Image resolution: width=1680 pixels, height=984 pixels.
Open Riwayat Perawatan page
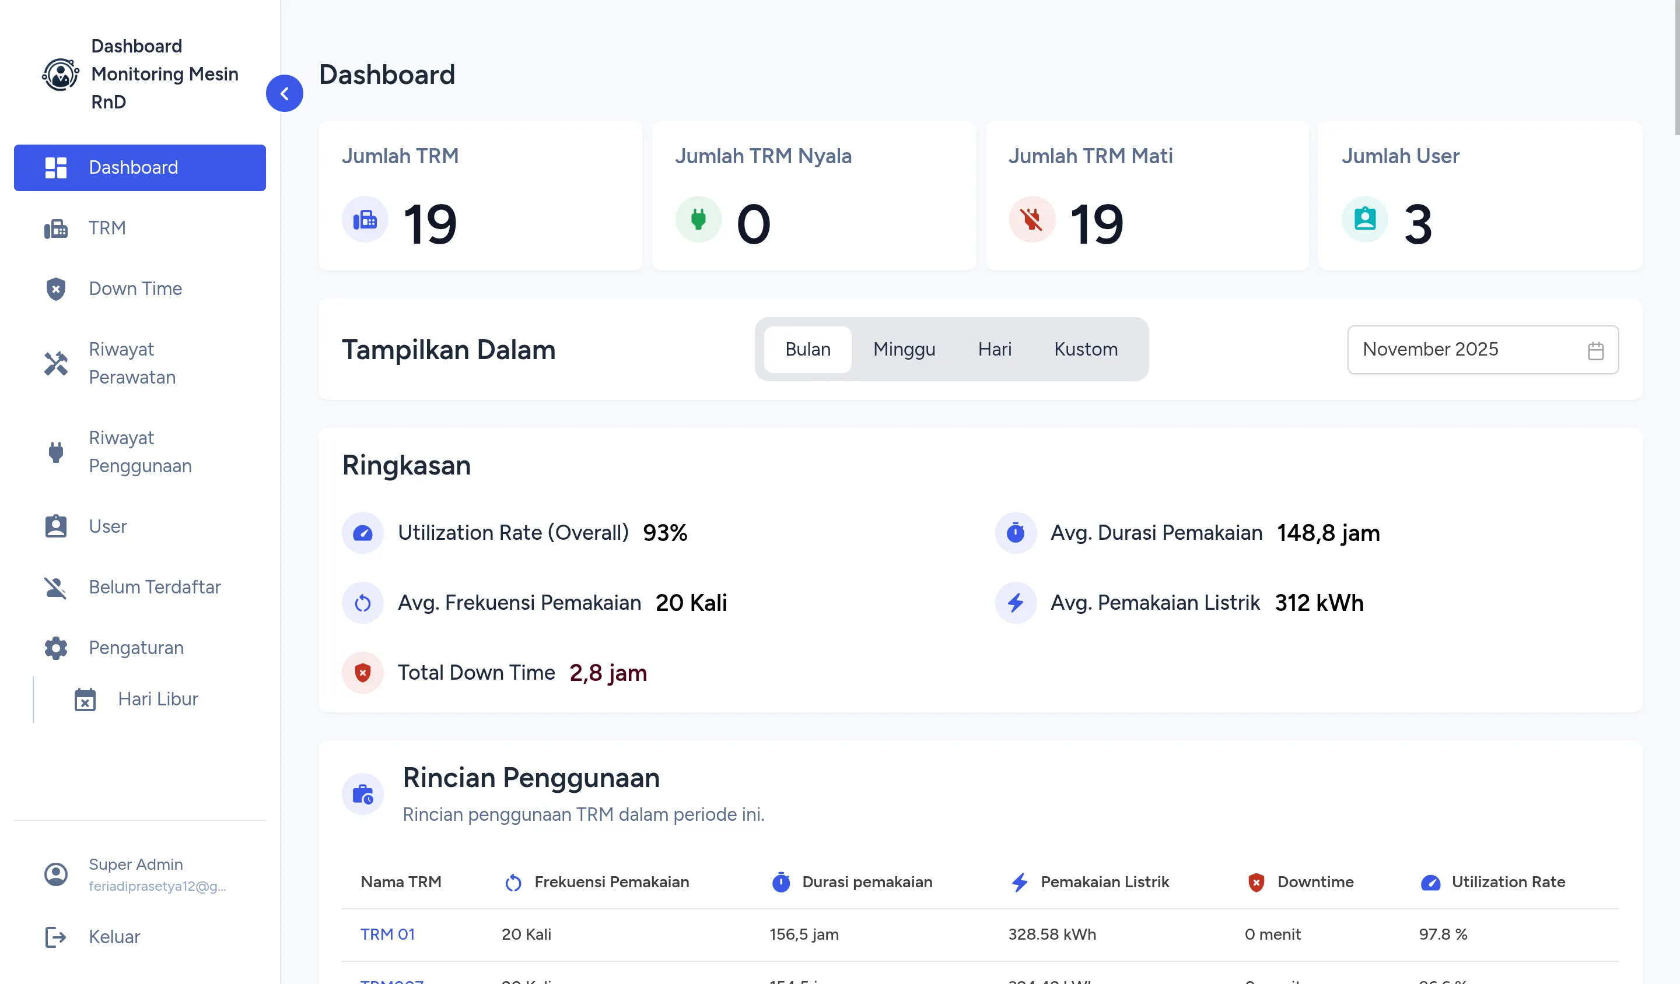pyautogui.click(x=139, y=363)
